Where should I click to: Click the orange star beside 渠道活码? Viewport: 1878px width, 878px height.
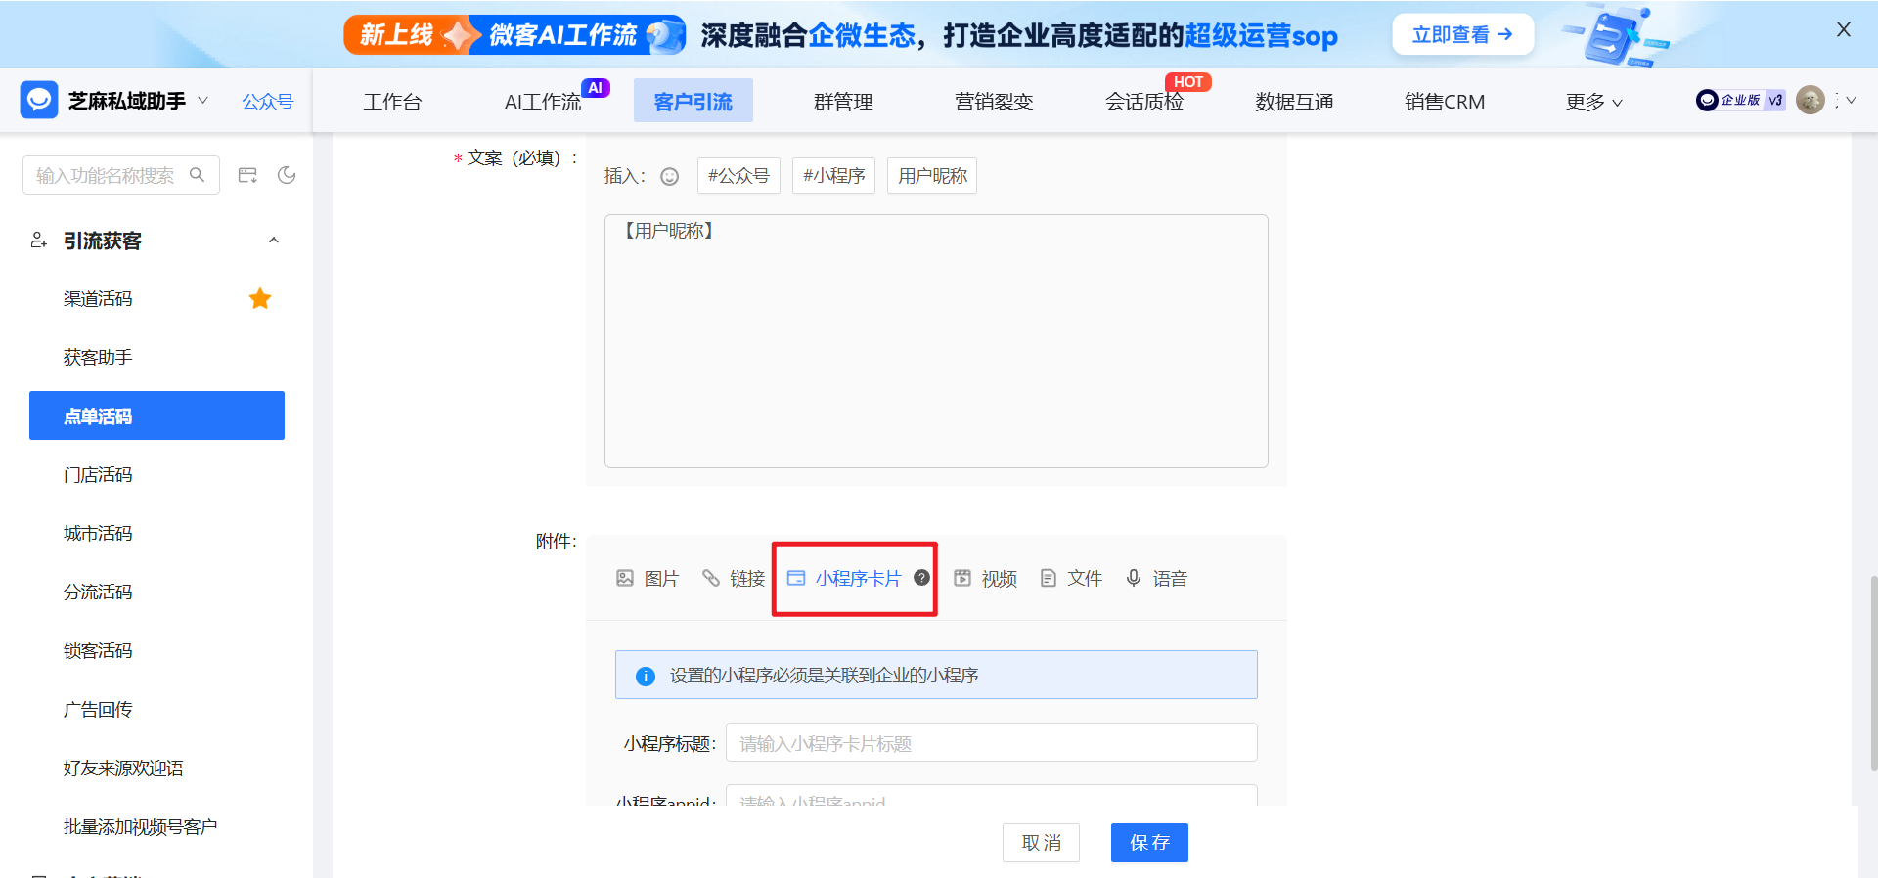tap(260, 298)
